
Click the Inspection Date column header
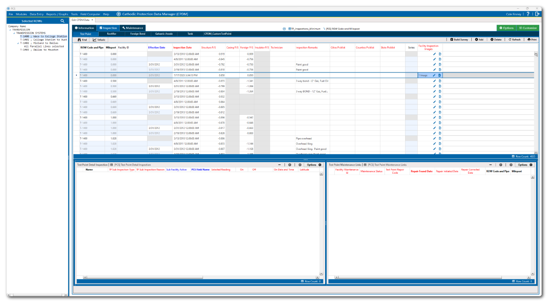coord(182,47)
